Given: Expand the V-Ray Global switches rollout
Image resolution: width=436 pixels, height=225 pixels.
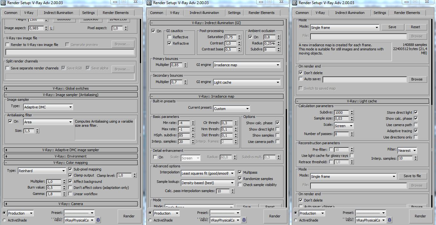Looking at the screenshot, I should point(71,88).
